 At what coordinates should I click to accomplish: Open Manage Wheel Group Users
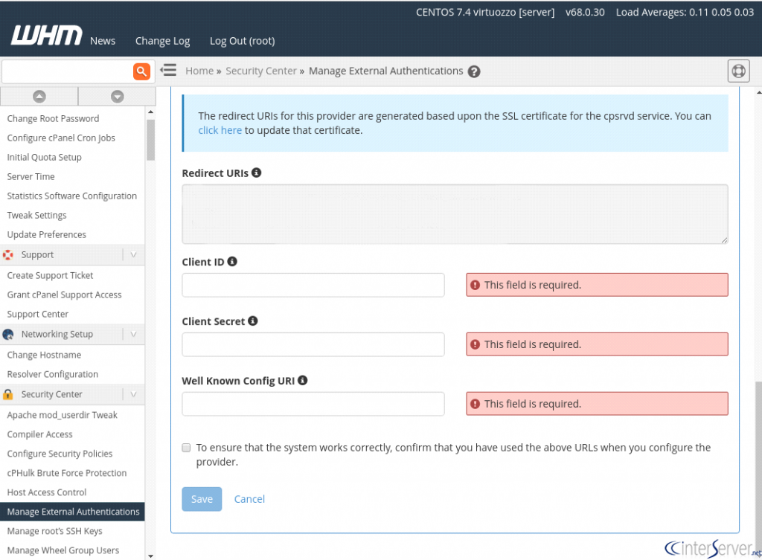63,550
